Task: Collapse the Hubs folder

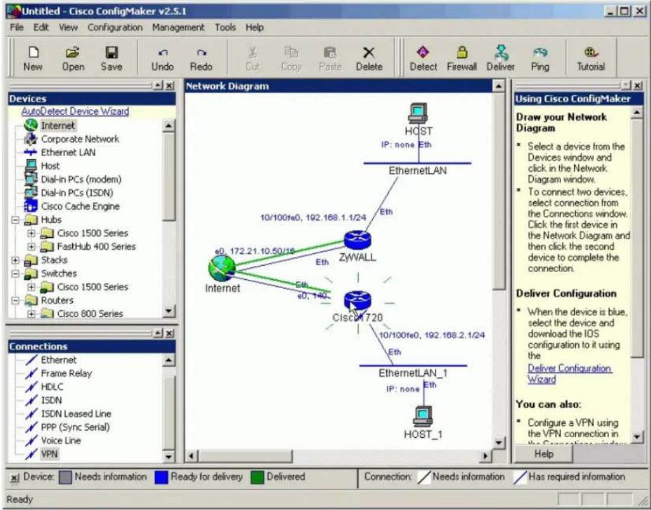Action: [15, 220]
